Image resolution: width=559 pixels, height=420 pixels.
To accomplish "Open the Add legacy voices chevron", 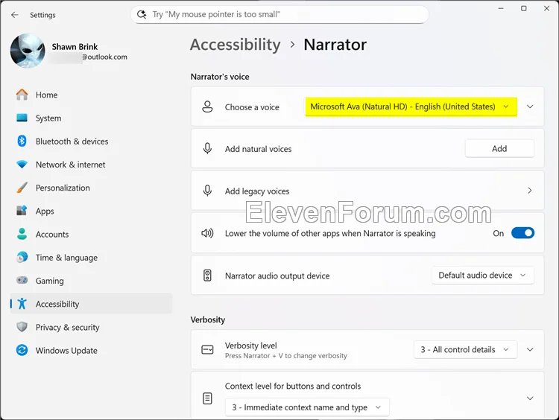I will point(530,191).
